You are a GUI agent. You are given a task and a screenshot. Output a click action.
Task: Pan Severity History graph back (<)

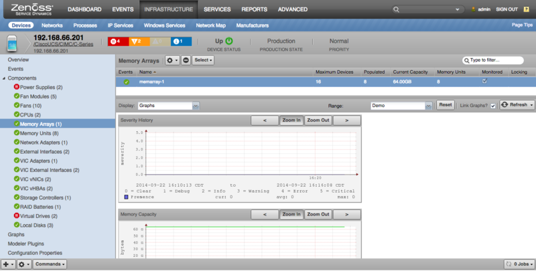tap(265, 120)
